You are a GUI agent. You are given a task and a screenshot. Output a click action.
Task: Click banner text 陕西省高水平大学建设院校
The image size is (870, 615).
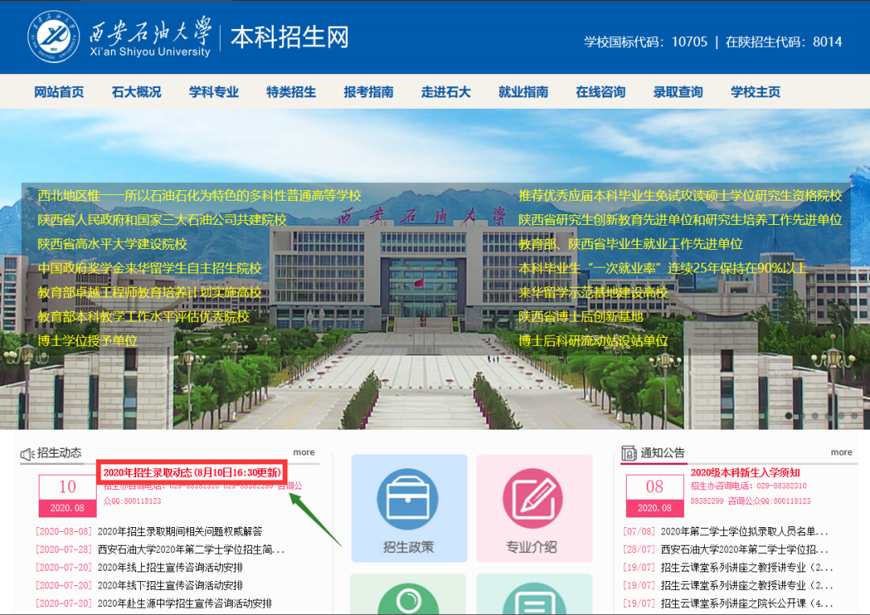pos(113,243)
